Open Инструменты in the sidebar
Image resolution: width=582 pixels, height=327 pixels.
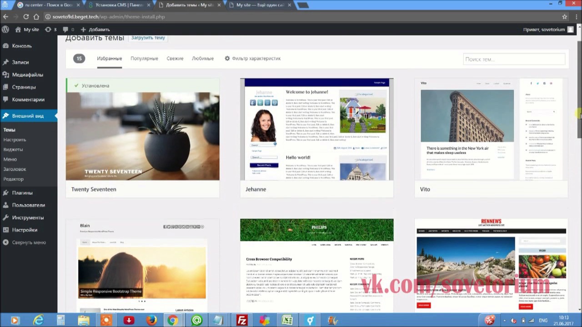(x=29, y=218)
